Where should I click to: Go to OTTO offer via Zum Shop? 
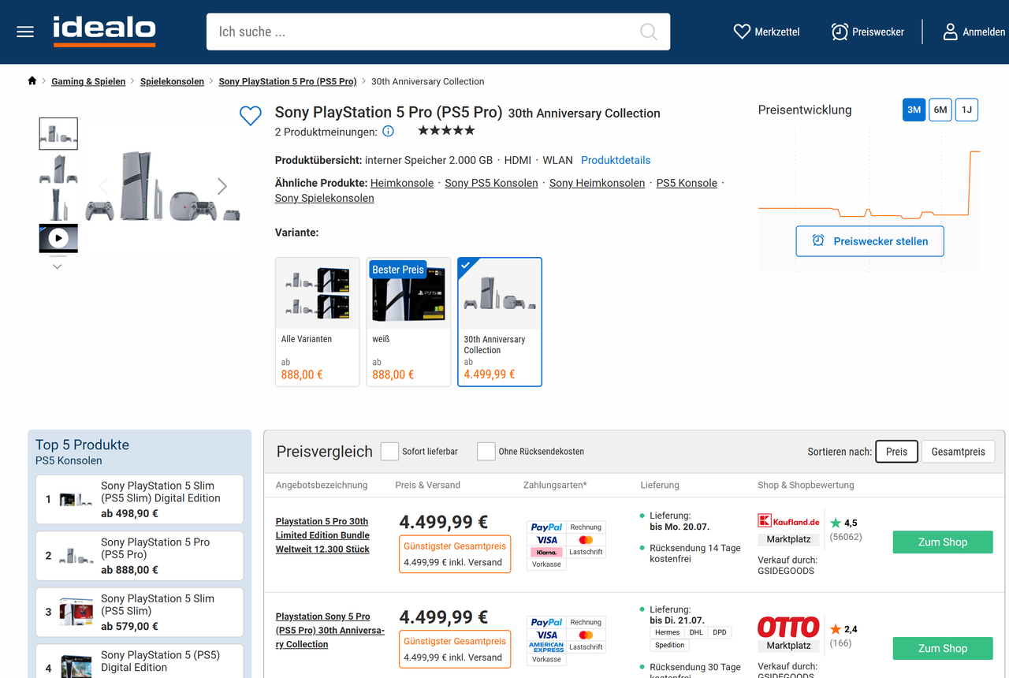coord(943,648)
